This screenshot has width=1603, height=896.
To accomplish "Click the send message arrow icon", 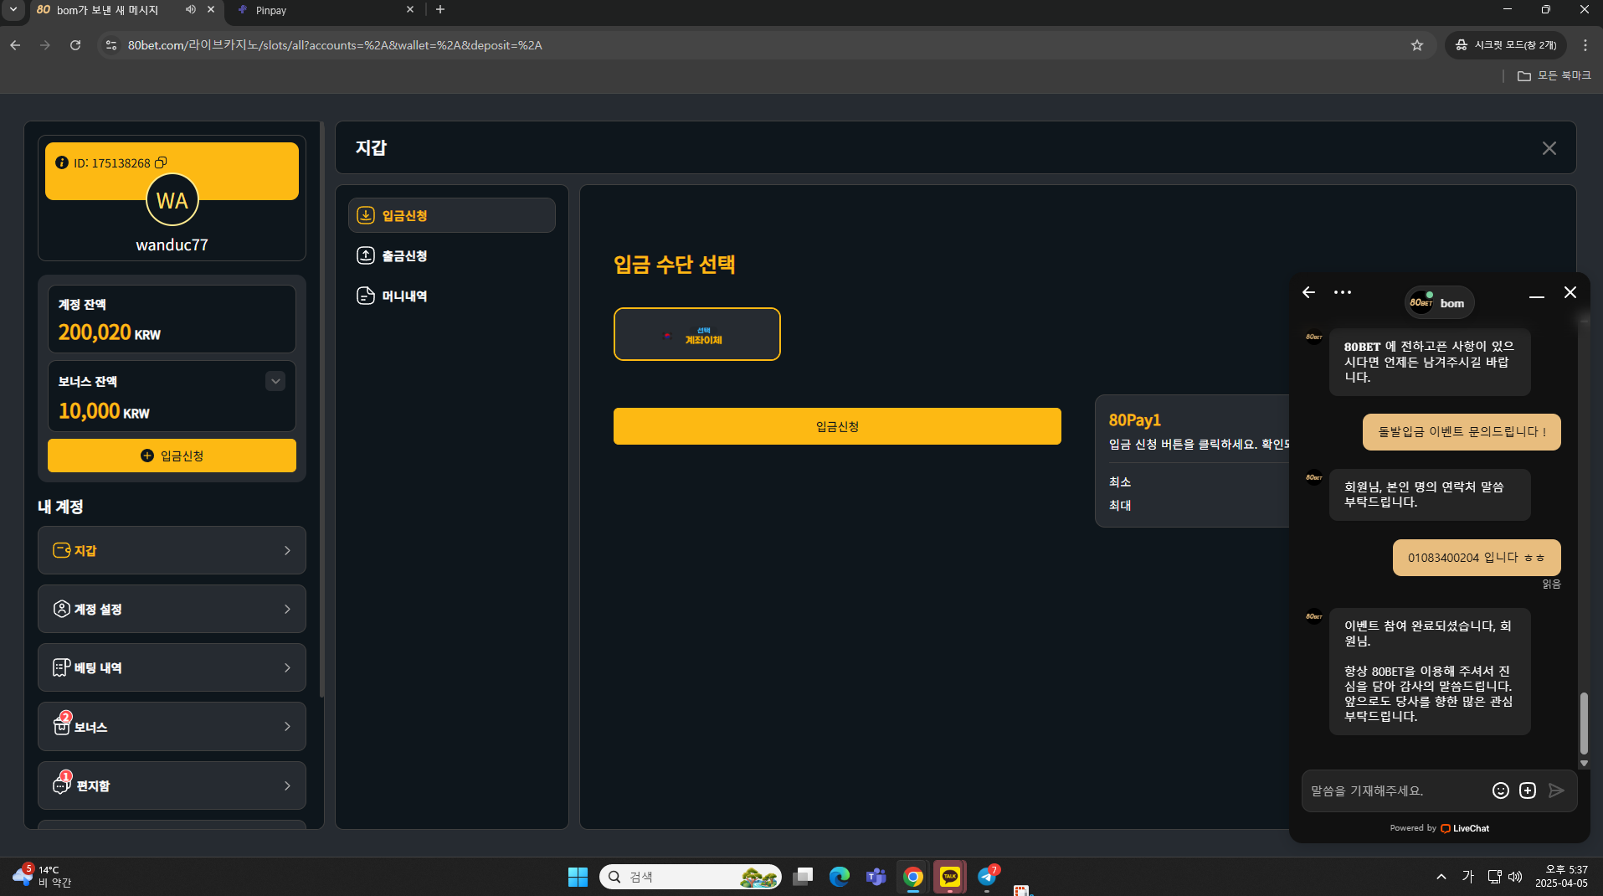I will (x=1556, y=790).
